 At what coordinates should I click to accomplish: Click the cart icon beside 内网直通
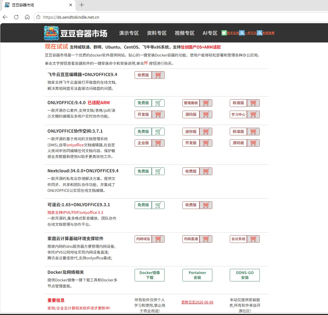(206, 239)
